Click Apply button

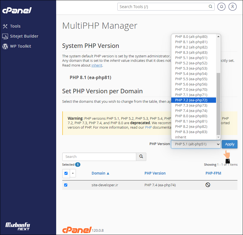[x=230, y=144]
